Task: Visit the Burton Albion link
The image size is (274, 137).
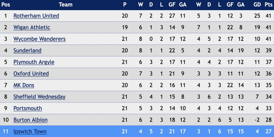Action: tap(30, 120)
